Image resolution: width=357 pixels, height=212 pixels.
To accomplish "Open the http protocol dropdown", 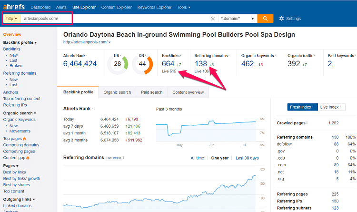I will [12, 19].
